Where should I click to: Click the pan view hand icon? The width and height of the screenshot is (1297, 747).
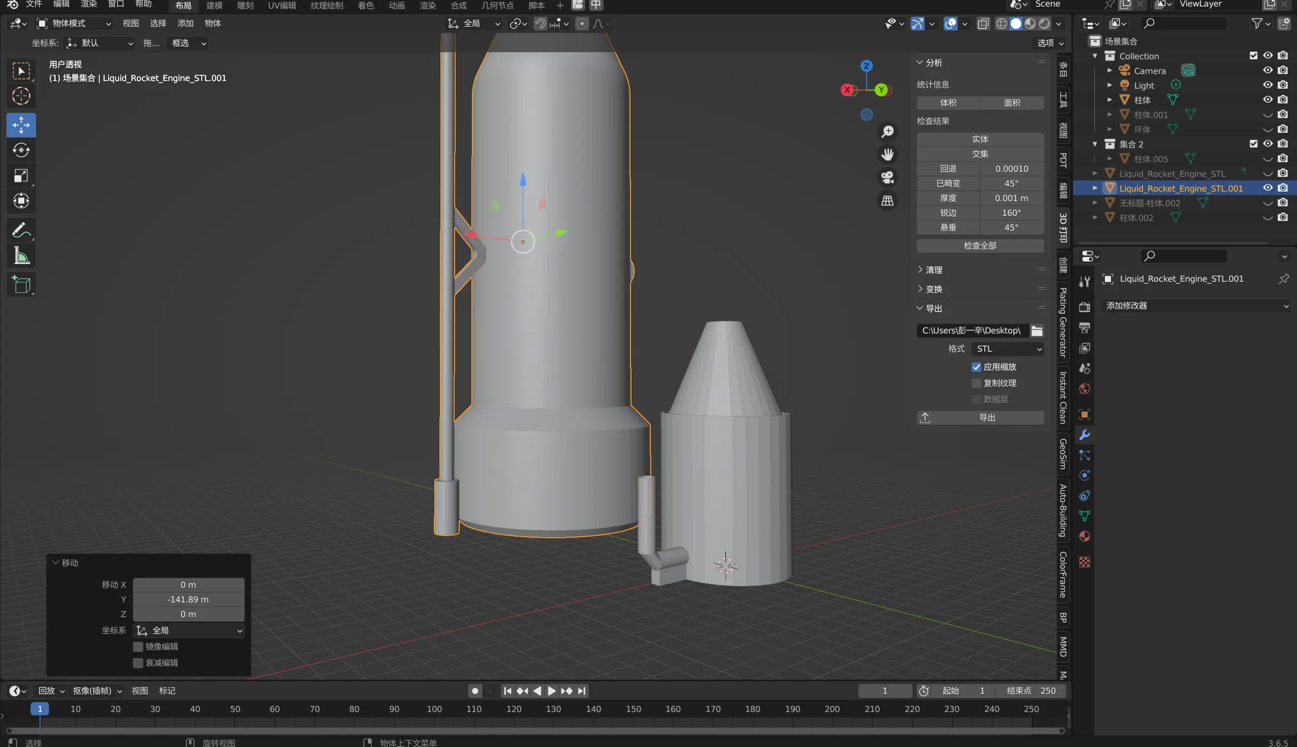point(887,155)
